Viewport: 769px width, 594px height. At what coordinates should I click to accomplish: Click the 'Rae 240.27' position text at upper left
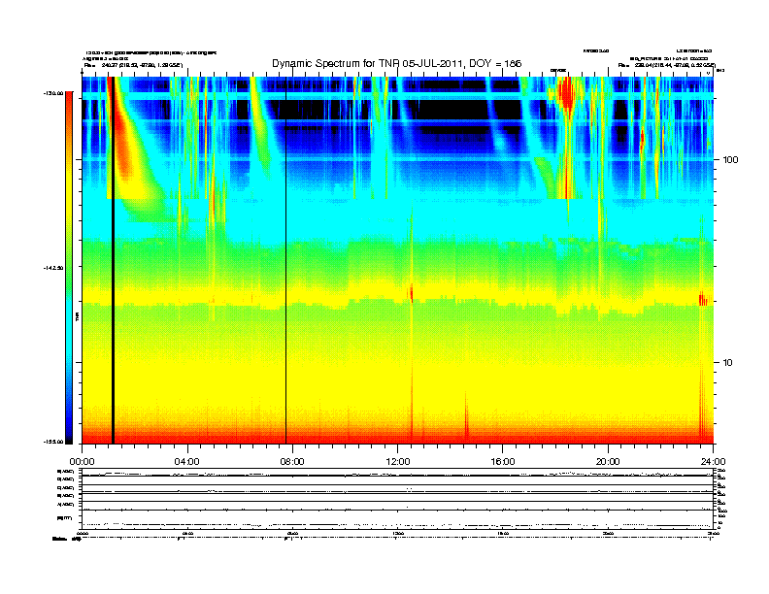(133, 65)
